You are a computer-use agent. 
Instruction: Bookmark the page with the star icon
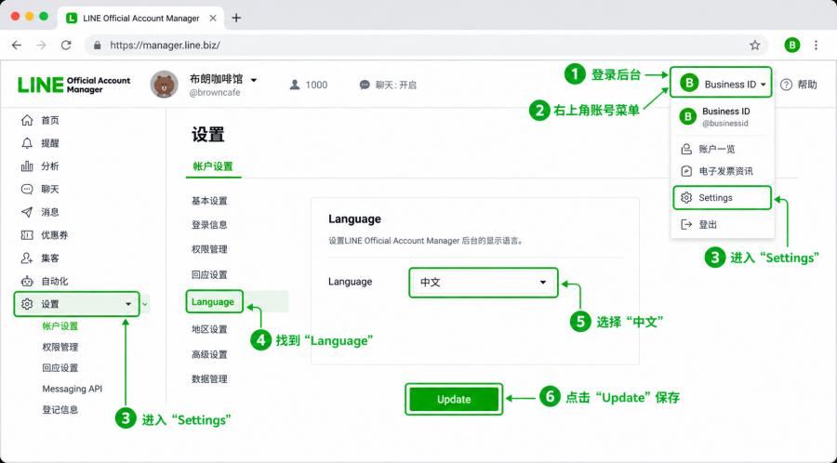coord(755,46)
